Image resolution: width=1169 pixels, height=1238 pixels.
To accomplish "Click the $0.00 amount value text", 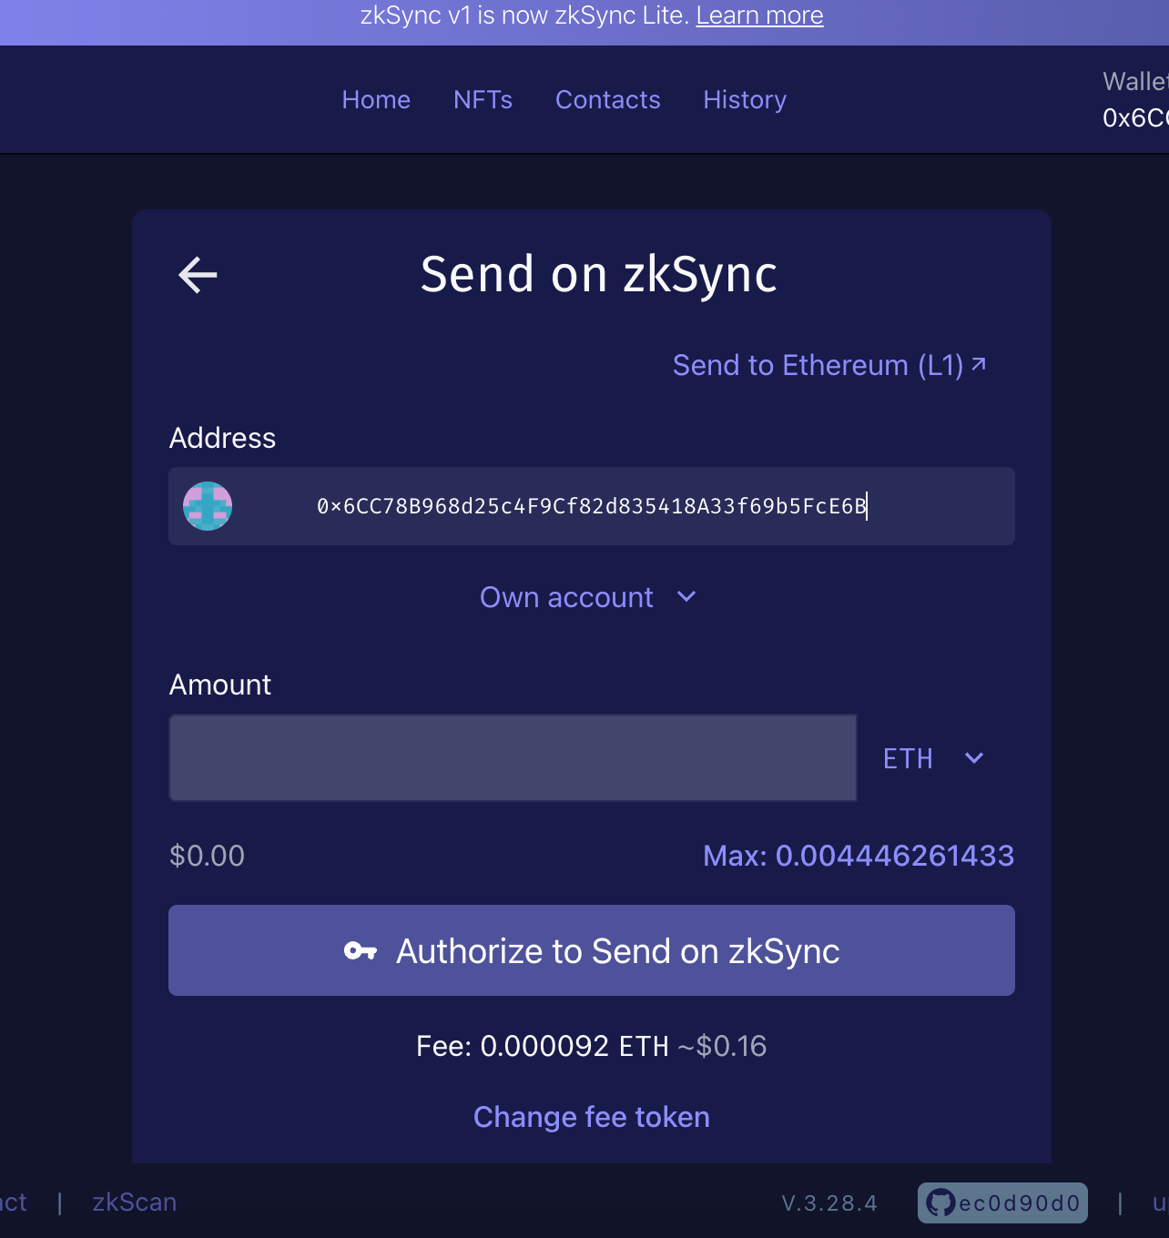I will click(x=208, y=856).
